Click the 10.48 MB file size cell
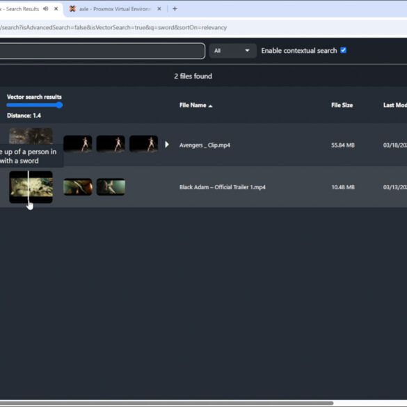The height and width of the screenshot is (407, 407). pyautogui.click(x=343, y=187)
